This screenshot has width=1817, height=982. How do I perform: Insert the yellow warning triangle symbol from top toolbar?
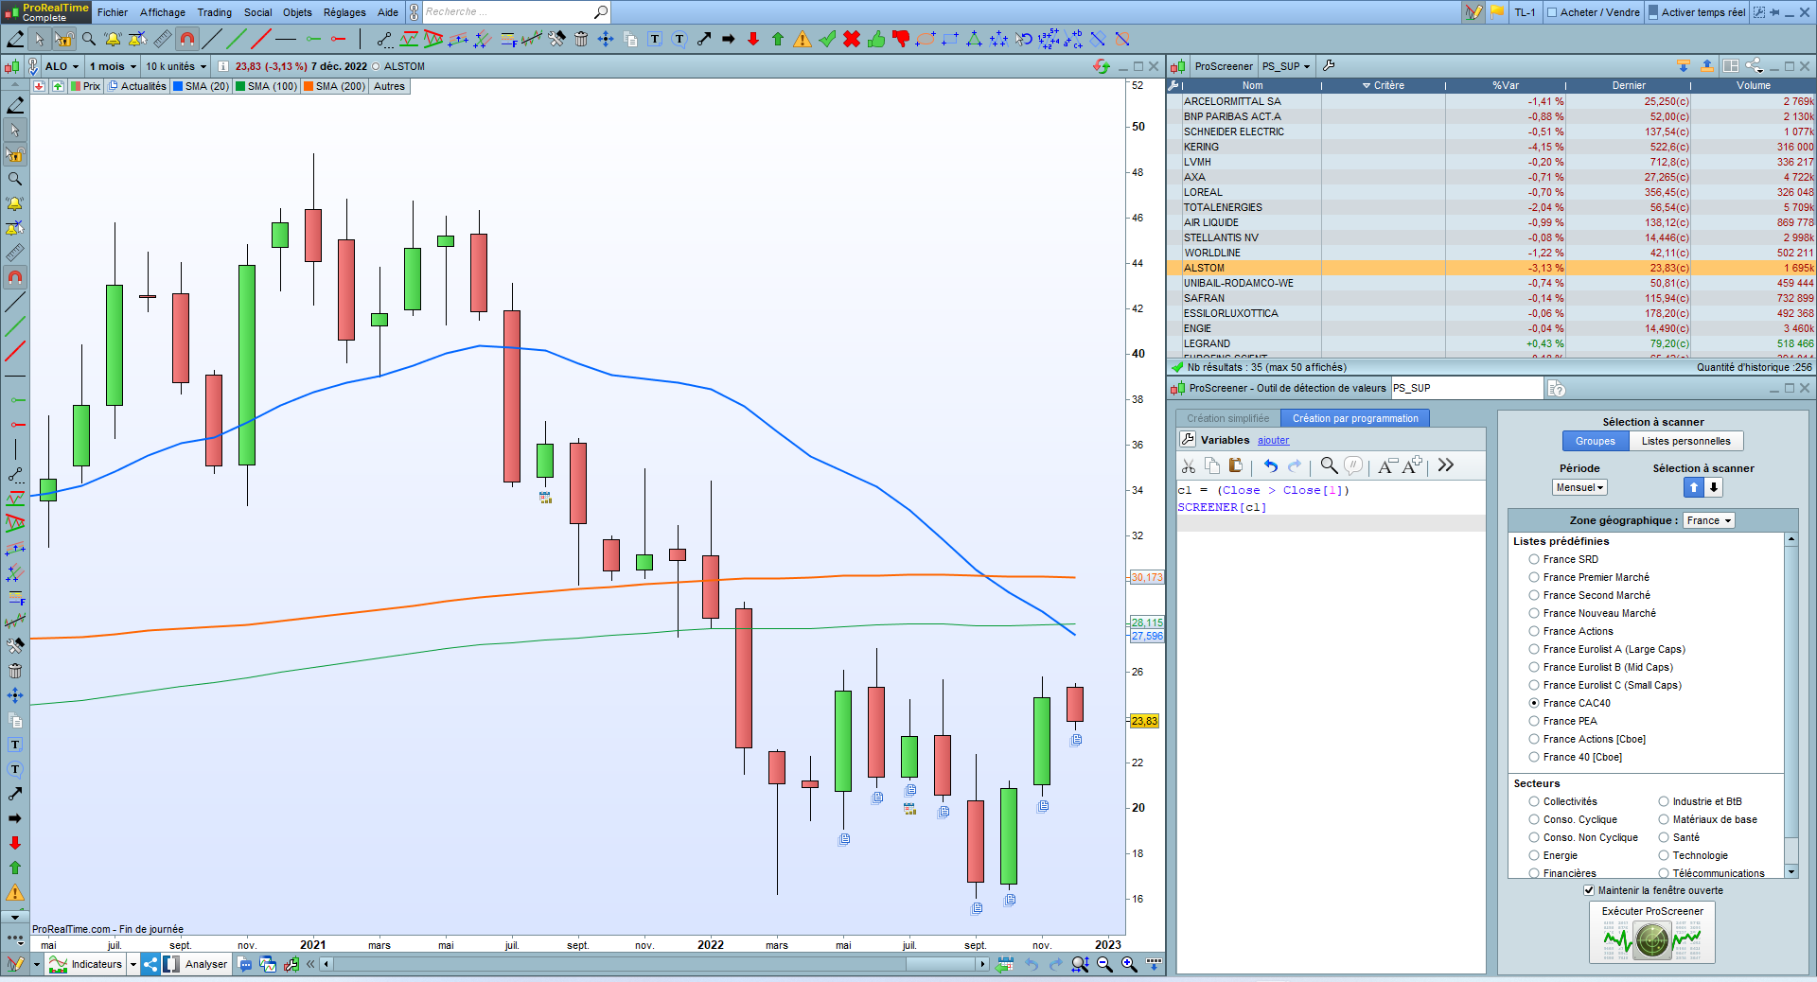point(803,39)
